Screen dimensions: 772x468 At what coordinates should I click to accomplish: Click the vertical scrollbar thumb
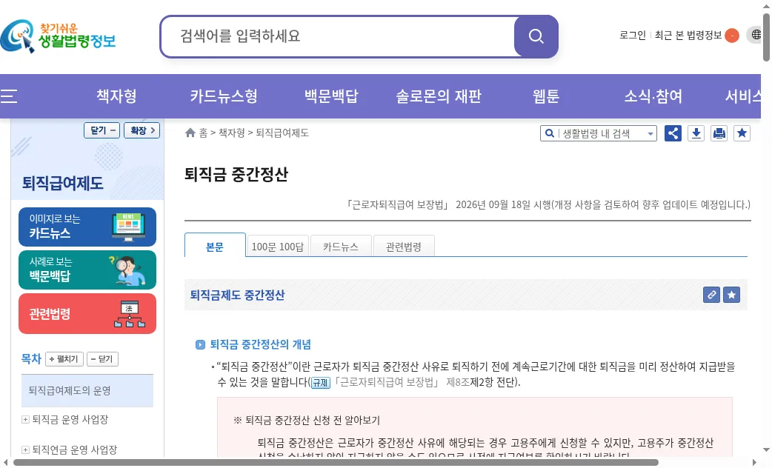[x=766, y=38]
